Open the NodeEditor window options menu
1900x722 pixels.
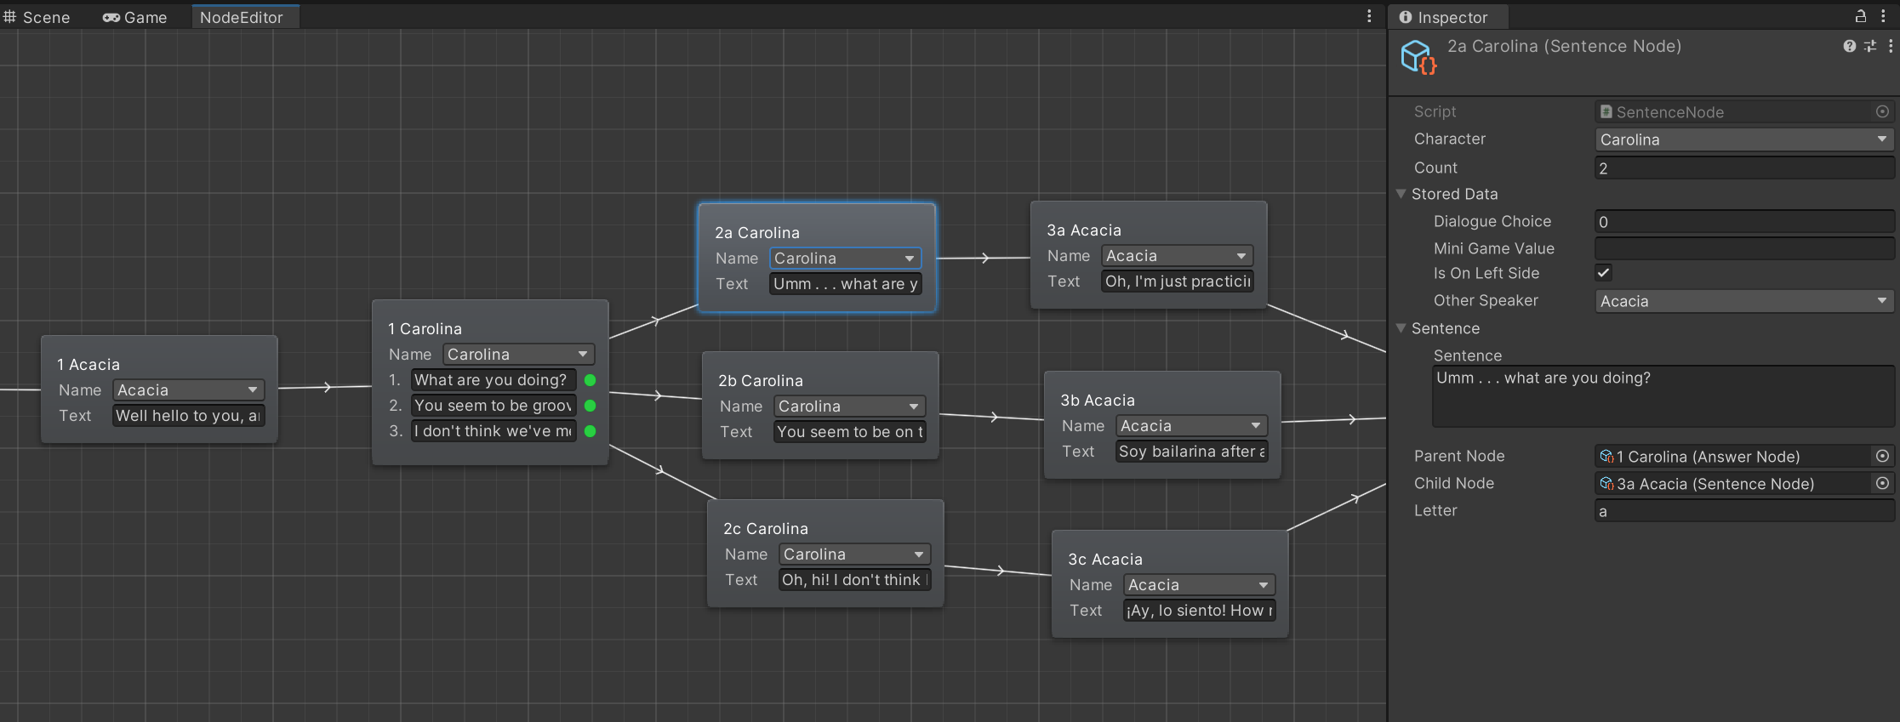pyautogui.click(x=1369, y=16)
